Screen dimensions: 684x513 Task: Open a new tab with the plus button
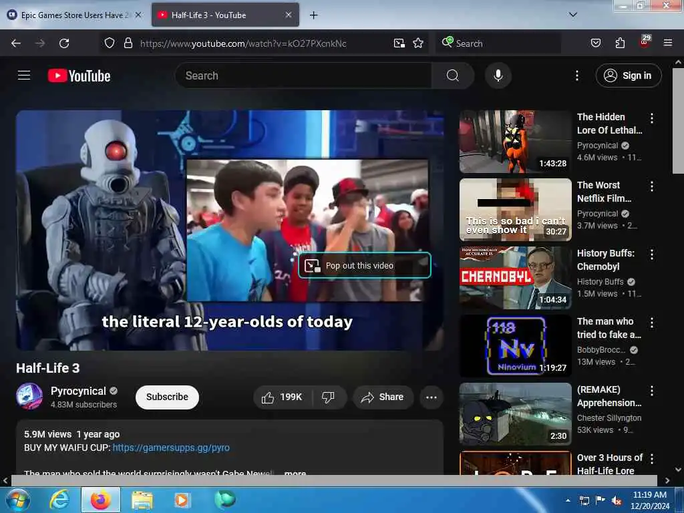tap(313, 15)
